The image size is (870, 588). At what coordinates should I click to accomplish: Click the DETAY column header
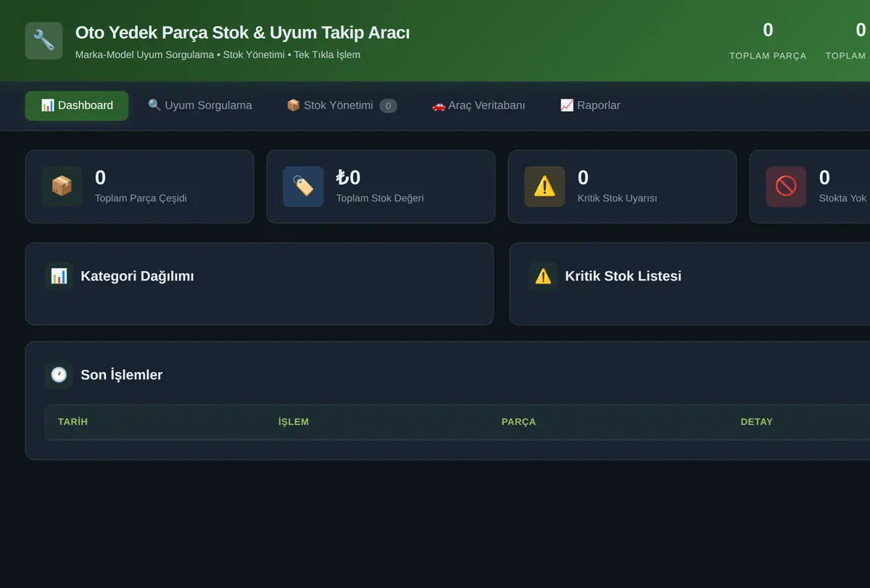coord(756,422)
